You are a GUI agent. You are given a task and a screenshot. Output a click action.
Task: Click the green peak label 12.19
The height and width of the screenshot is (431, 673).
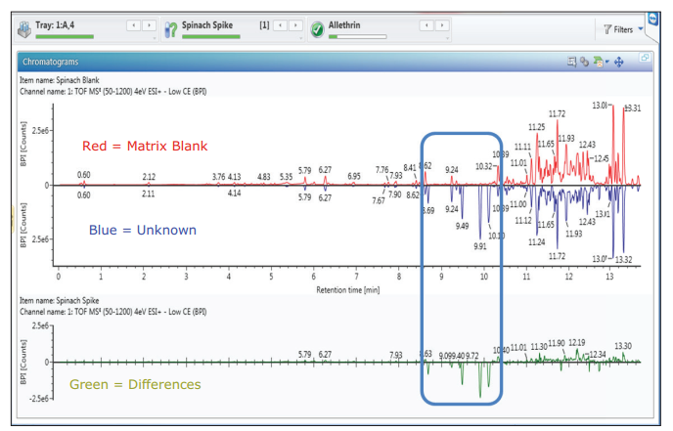click(577, 343)
